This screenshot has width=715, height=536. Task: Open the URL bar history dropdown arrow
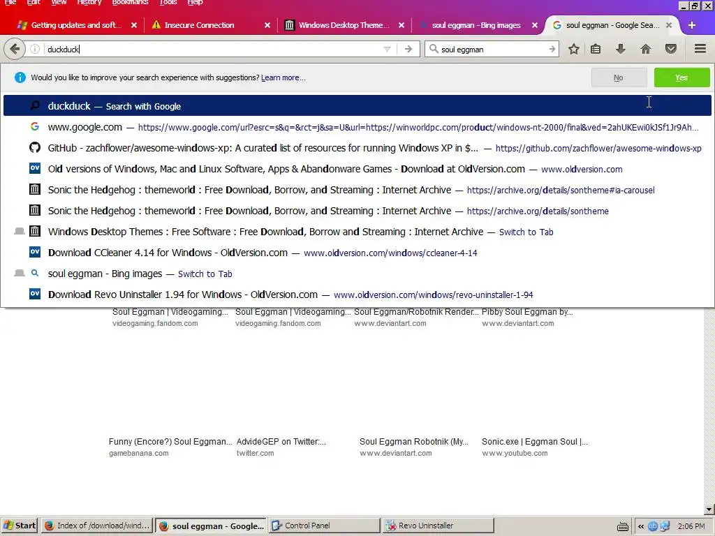(x=387, y=50)
